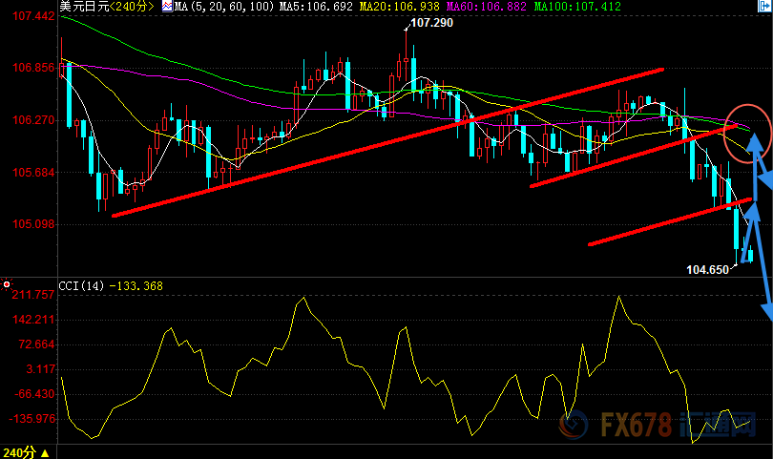
Task: Click the FX678 watermark logo
Action: (x=668, y=426)
